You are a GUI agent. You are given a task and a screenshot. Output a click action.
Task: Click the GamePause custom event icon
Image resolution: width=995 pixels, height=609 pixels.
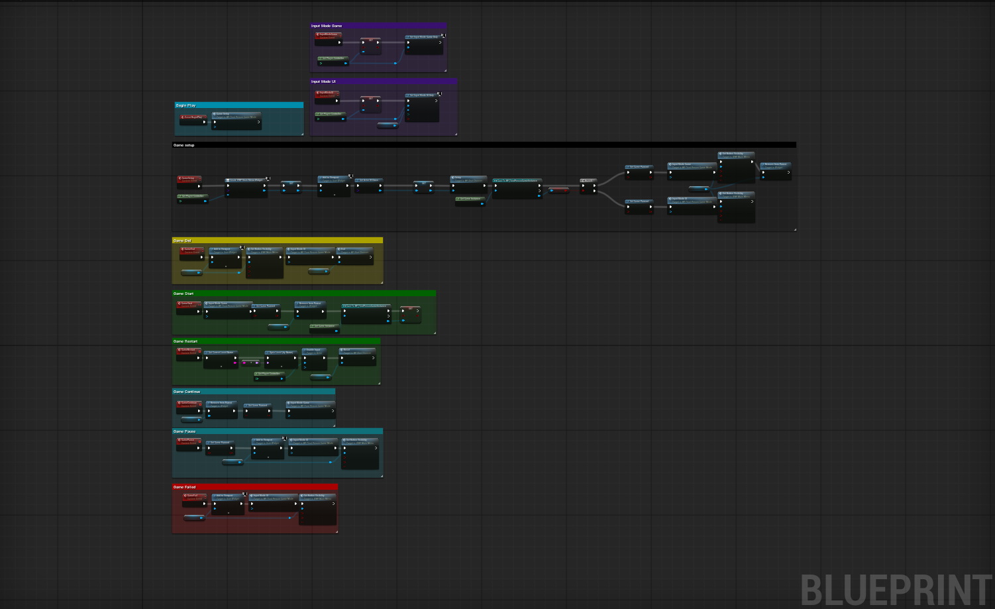(179, 440)
